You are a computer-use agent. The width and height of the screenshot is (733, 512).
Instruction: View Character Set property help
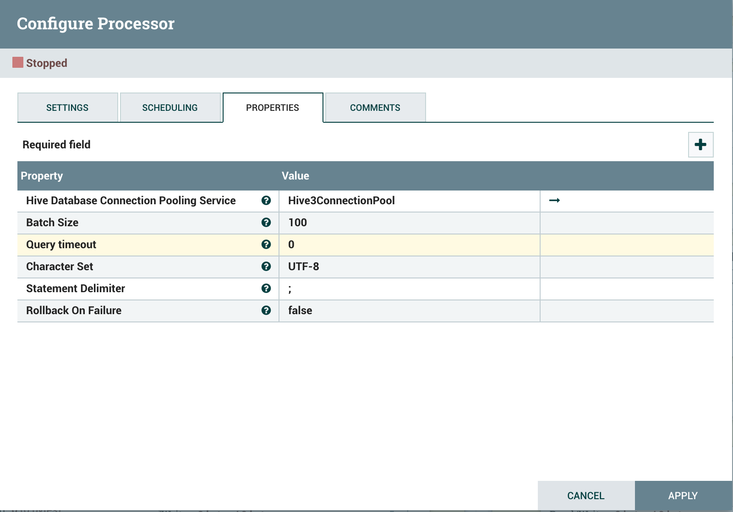(266, 266)
